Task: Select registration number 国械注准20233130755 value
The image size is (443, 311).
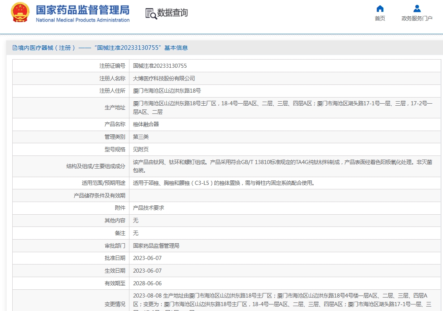Action: coord(160,66)
